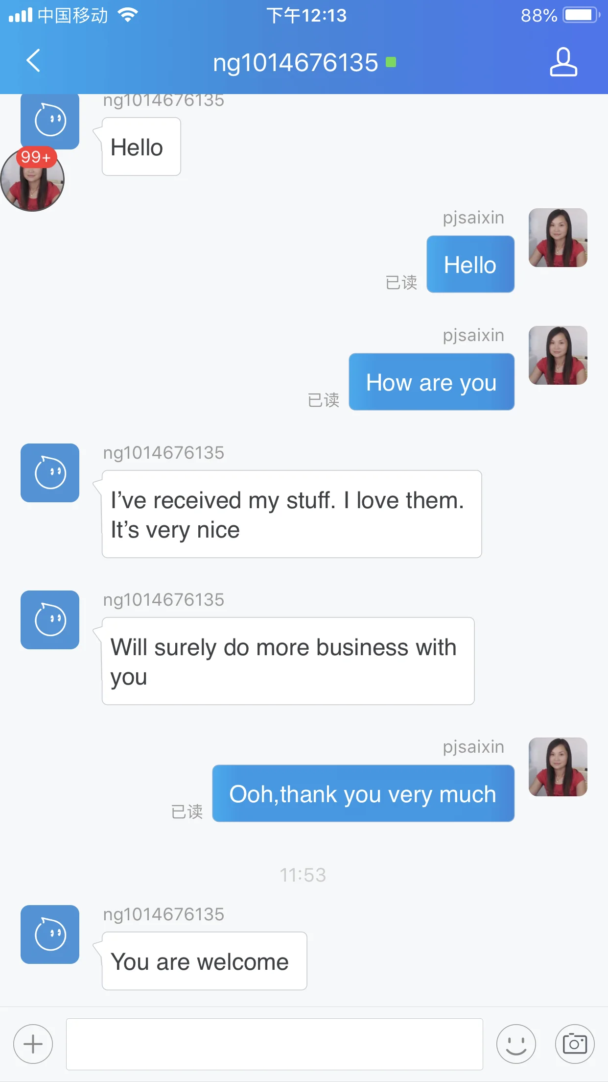The width and height of the screenshot is (608, 1082).
Task: Tap ng1014676135 avatar beside "Will surely do more business"
Action: pos(50,619)
